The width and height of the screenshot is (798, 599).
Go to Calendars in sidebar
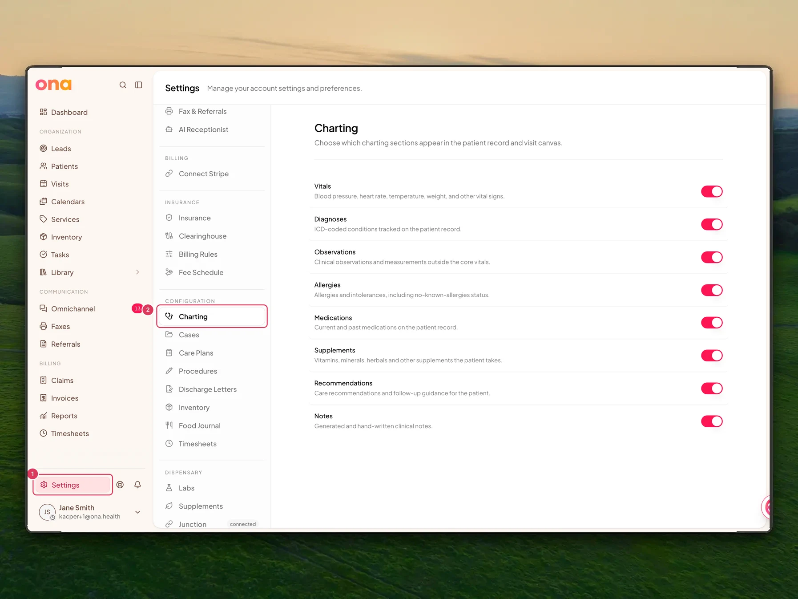pos(90,202)
